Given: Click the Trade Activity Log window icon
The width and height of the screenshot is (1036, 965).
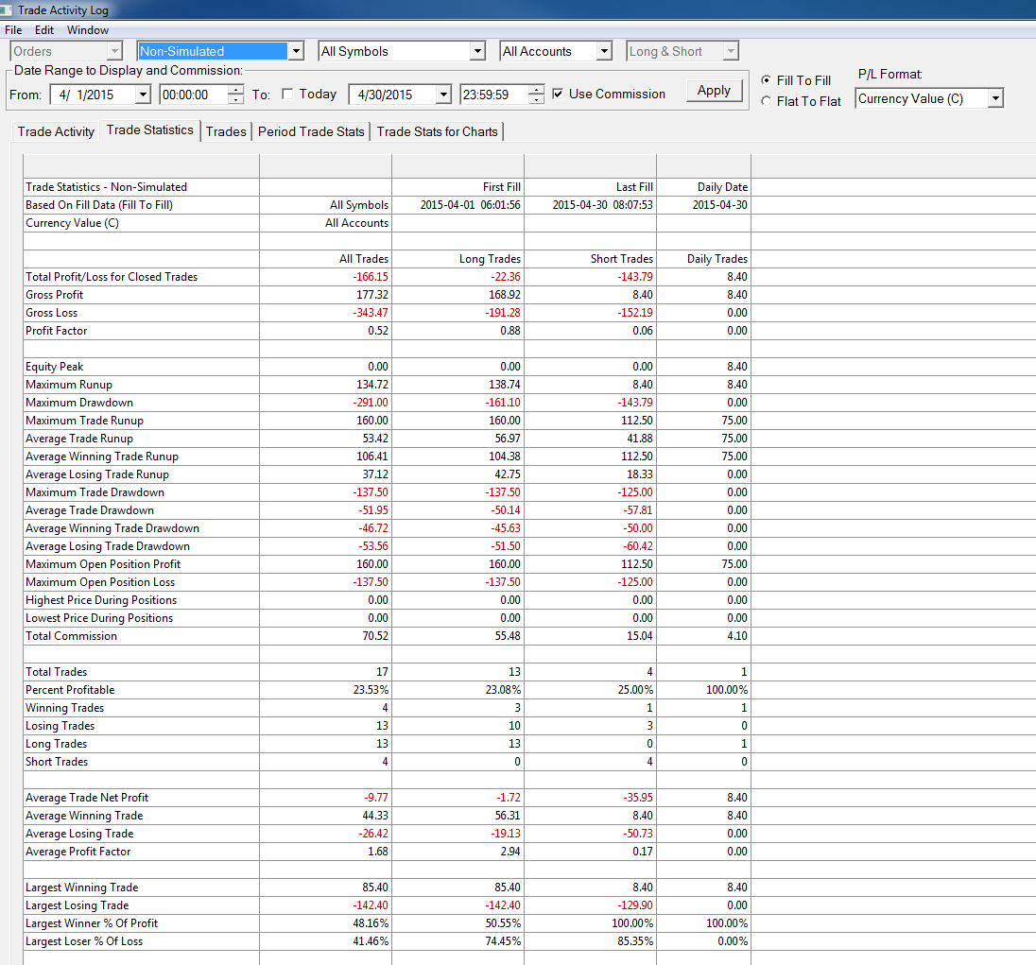Looking at the screenshot, I should (6, 9).
